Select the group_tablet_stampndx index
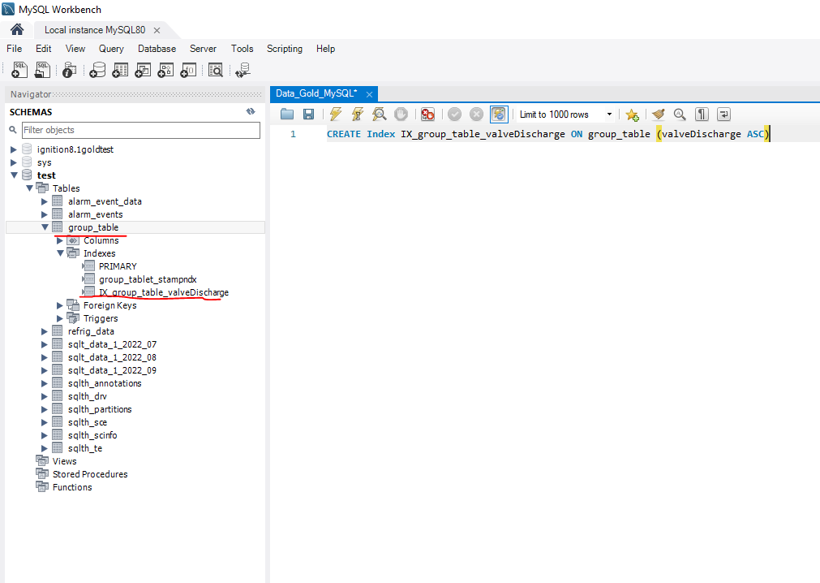Screen dimensions: 820x583 (148, 279)
